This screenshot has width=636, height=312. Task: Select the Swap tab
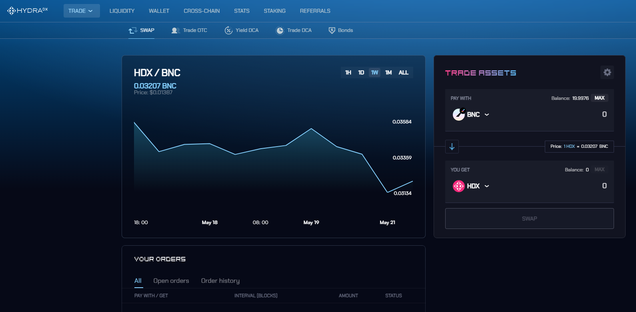pos(141,30)
